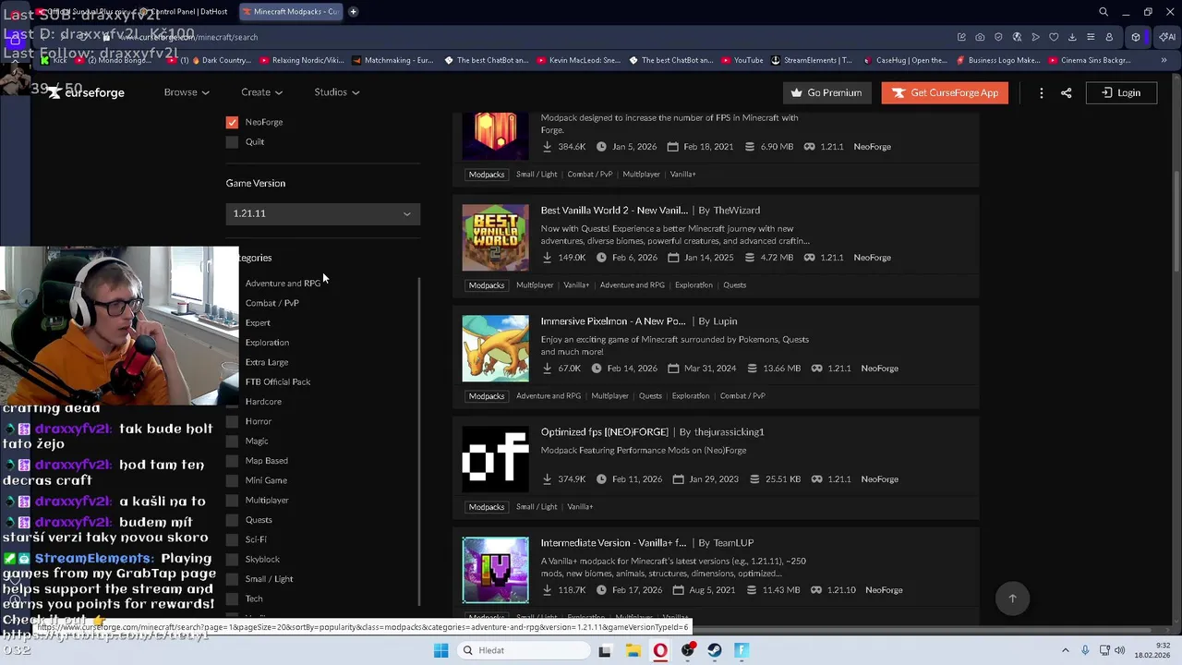Open author TheWizard profile link
Screen dimensions: 1182x665
(736, 211)
